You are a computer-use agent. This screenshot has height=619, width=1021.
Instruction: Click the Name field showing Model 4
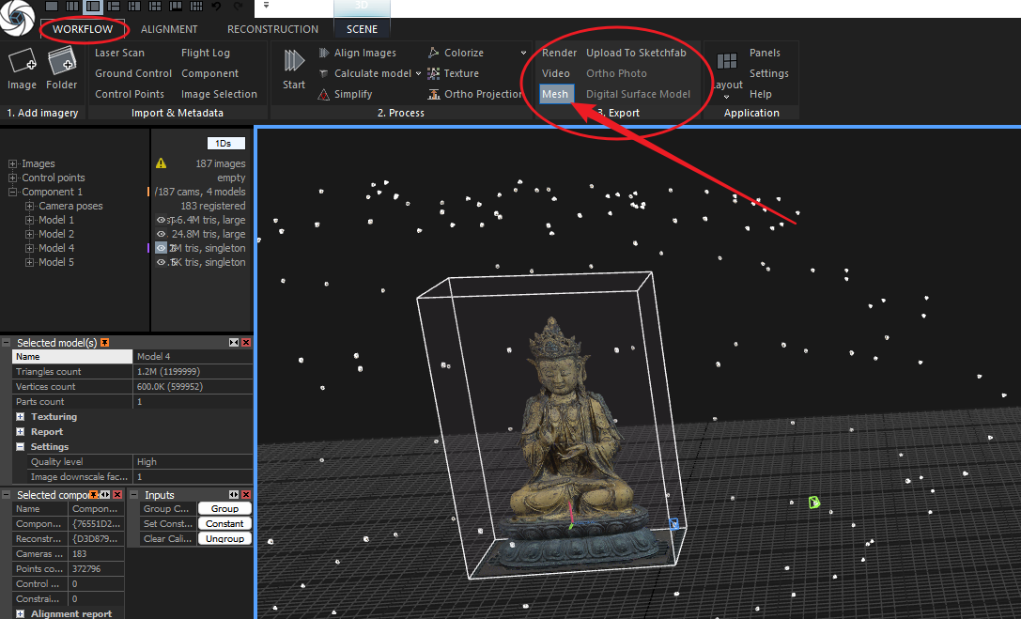click(193, 357)
